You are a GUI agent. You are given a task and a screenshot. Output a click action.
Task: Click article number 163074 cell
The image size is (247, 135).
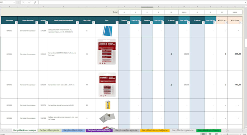point(43,105)
